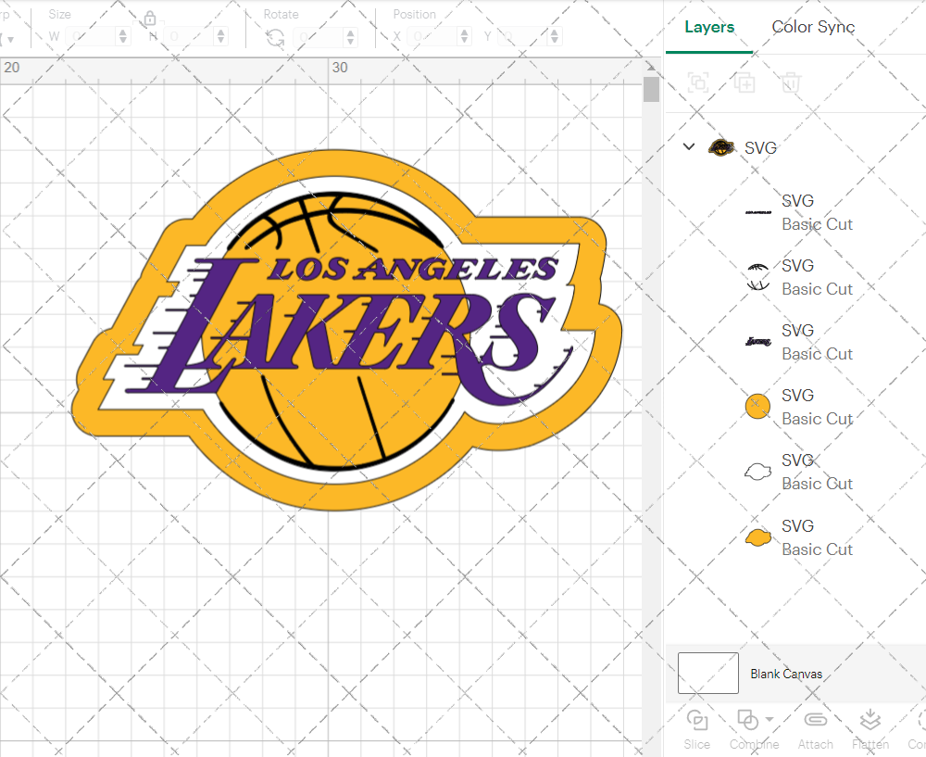Viewport: 926px width, 757px height.
Task: Click the Delete layer trash icon
Action: click(x=791, y=82)
